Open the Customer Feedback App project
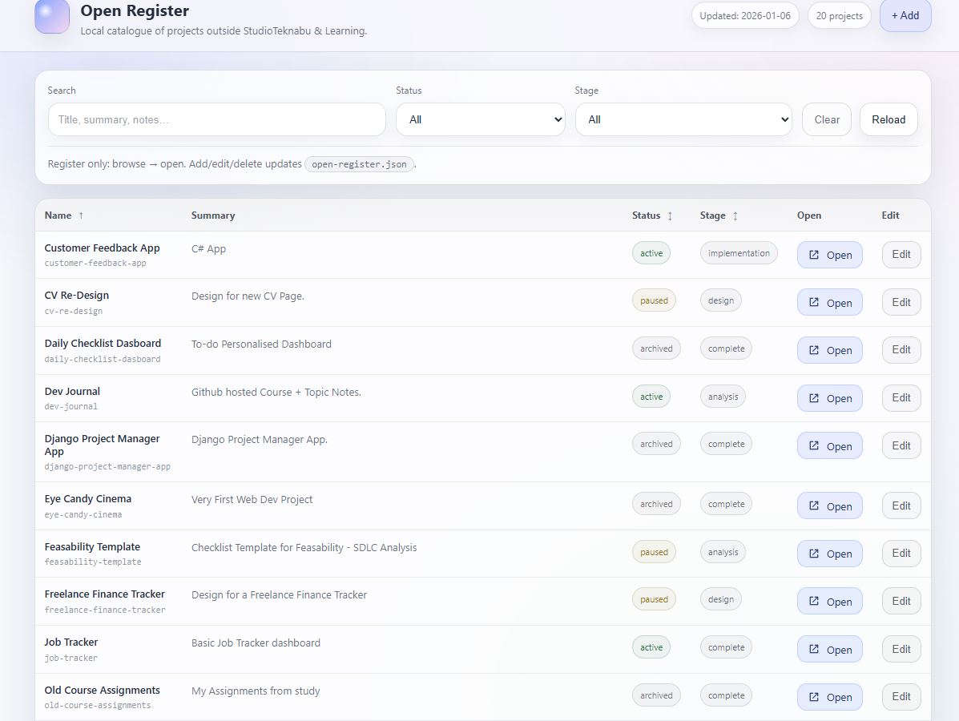This screenshot has height=721, width=959. [x=829, y=254]
